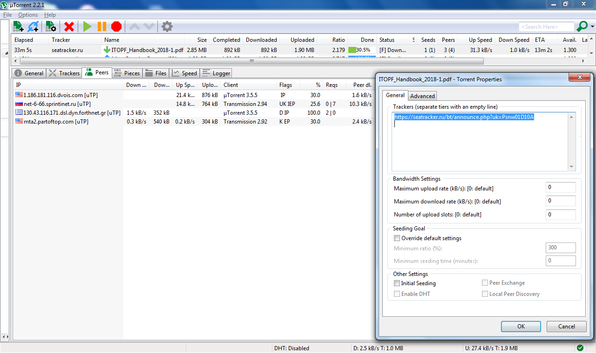Screen dimensions: 596x353
Task: Click the Maximum upload rate input field
Action: pyautogui.click(x=560, y=188)
